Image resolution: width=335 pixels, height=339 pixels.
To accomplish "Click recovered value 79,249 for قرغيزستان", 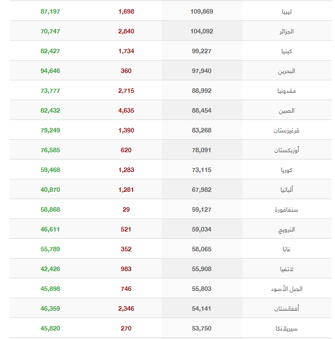I will click(x=50, y=130).
